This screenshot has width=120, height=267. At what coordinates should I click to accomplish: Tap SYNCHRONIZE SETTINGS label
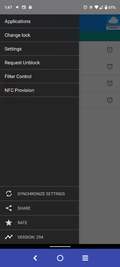point(41,194)
